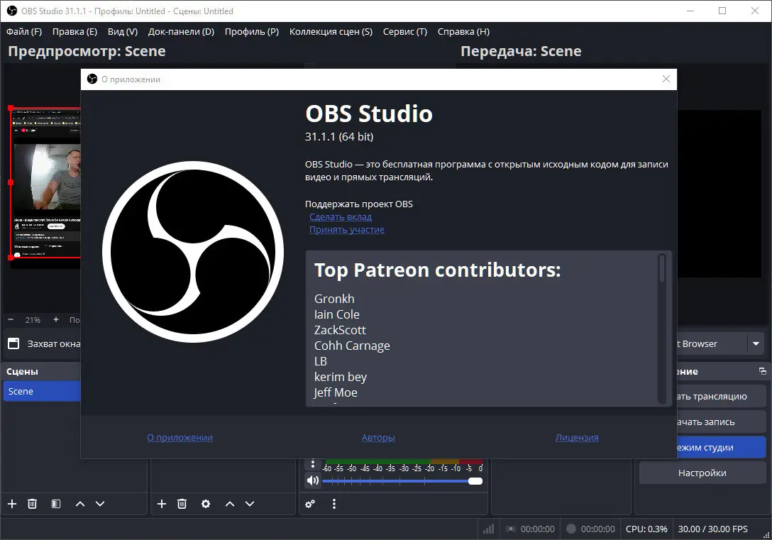Open scene filters icon in Scenes panel
Screen dimensions: 772x540
point(56,504)
